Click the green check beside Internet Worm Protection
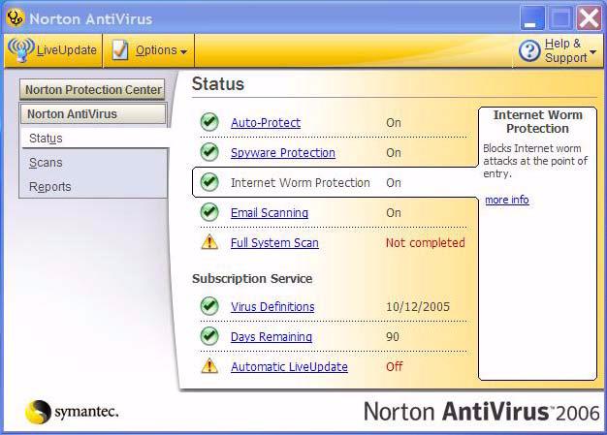This screenshot has height=435, width=607. tap(209, 182)
